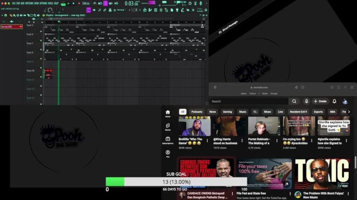Click the Safari share icon
Screen dimensions: 357x200
pyautogui.click(x=338, y=87)
